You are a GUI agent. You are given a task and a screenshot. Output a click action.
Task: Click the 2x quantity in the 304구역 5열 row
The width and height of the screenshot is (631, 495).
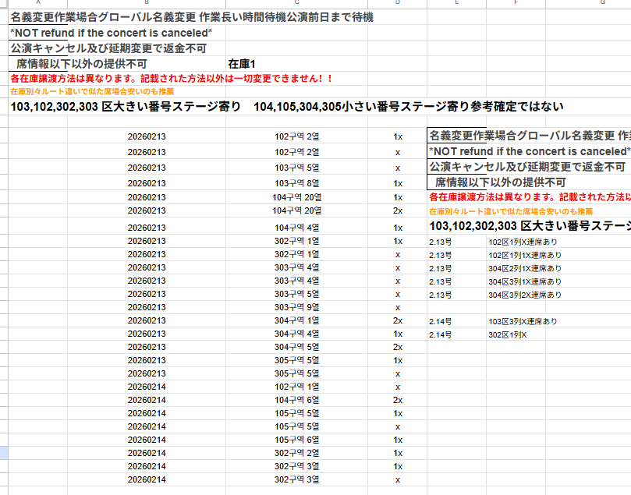tap(398, 347)
